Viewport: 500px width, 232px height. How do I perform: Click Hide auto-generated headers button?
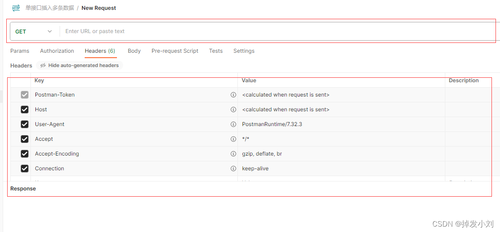(x=79, y=65)
